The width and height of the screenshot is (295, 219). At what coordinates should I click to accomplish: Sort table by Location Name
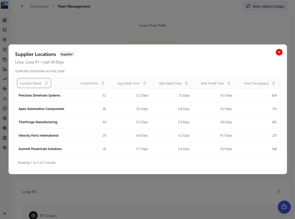click(34, 83)
